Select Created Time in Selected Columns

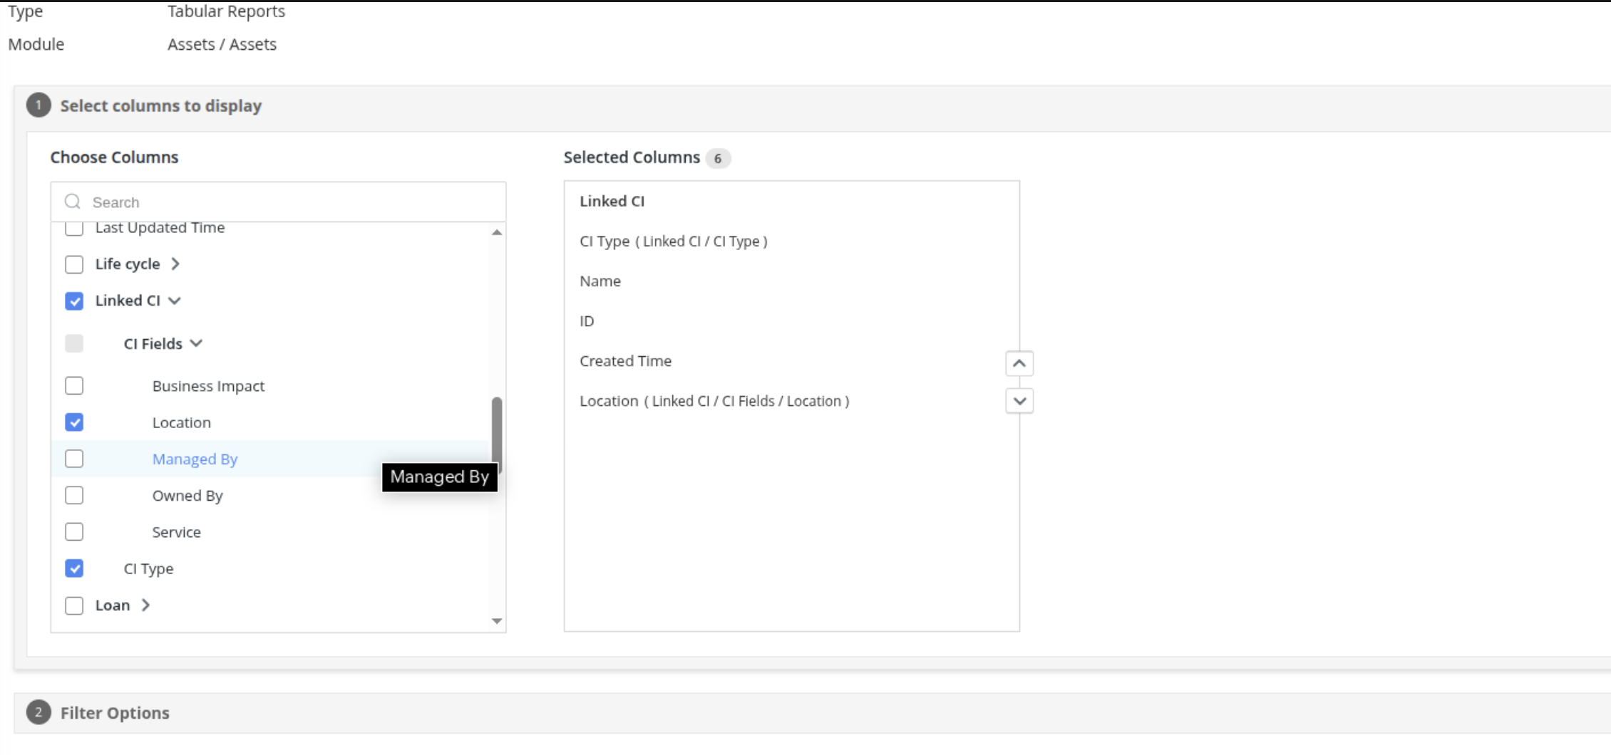point(625,361)
